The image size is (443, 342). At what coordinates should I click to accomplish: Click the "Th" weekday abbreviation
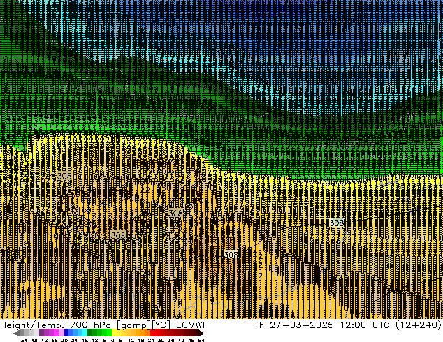pos(259,325)
